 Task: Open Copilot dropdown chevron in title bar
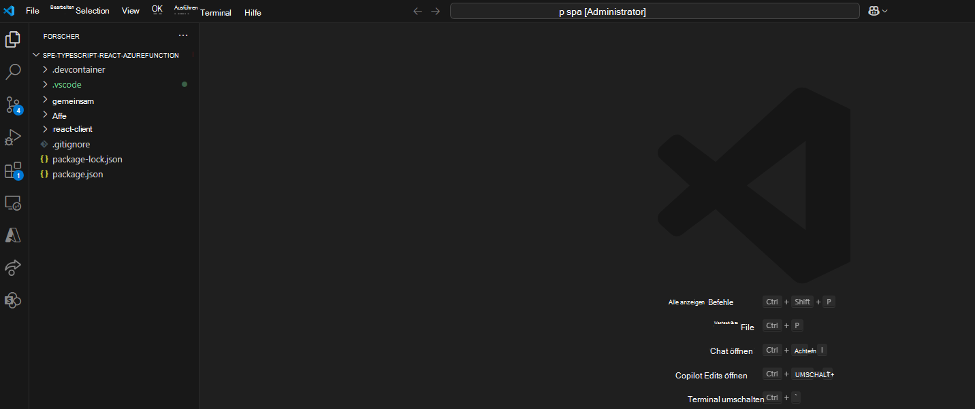(885, 11)
